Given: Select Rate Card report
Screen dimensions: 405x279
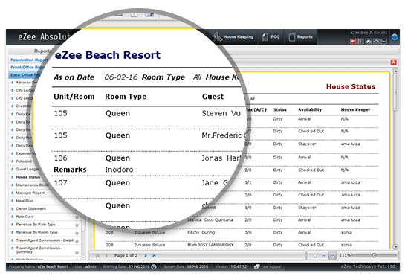Looking at the screenshot, I should [x=25, y=217].
